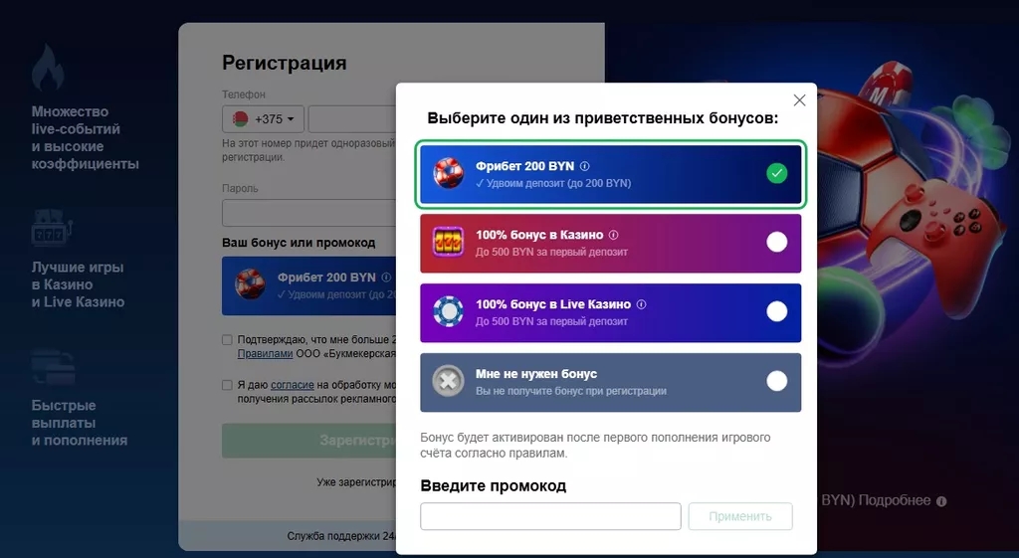
Task: Open the +375 country code dropdown
Action: pyautogui.click(x=263, y=119)
